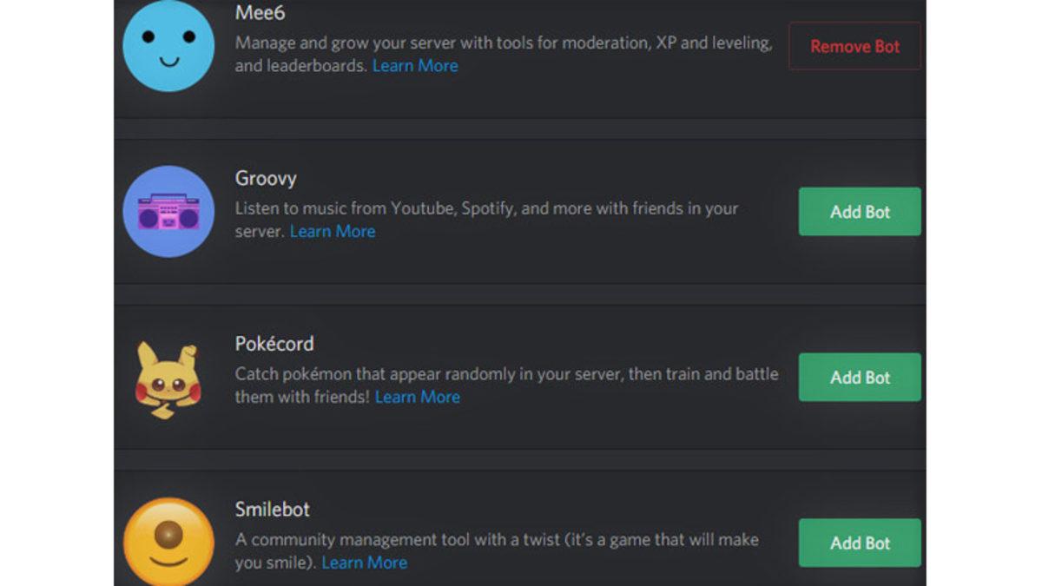Image resolution: width=1042 pixels, height=586 pixels.
Task: Click the Groovy boombox avatar
Action: click(x=168, y=211)
